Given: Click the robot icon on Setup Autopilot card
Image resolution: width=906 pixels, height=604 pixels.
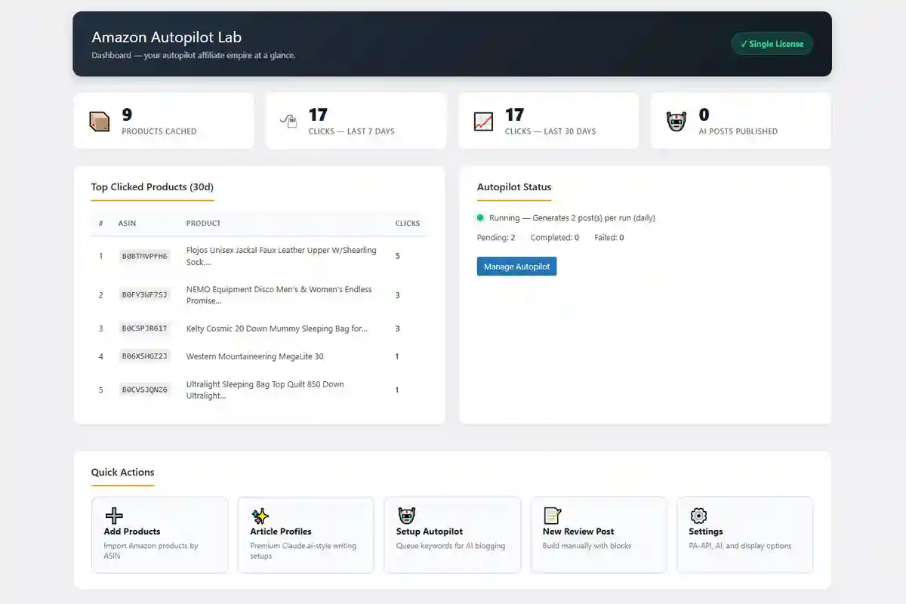Looking at the screenshot, I should coord(406,516).
